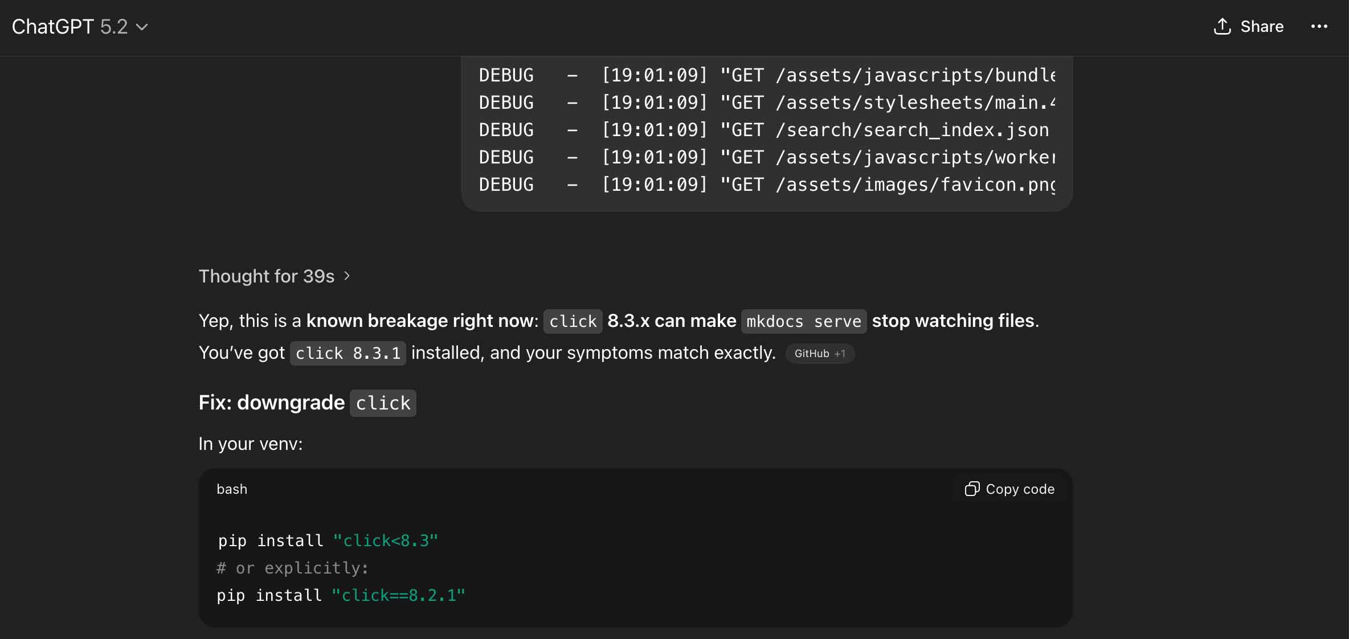Click the 'In your venv:' text

click(251, 444)
